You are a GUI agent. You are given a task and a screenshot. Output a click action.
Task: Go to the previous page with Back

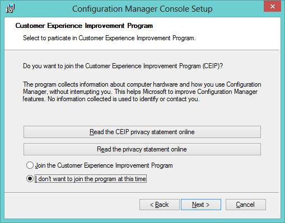[x=160, y=205]
